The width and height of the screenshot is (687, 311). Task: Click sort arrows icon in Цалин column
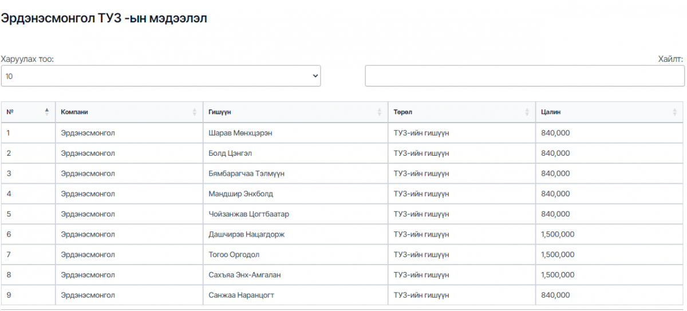[674, 112]
